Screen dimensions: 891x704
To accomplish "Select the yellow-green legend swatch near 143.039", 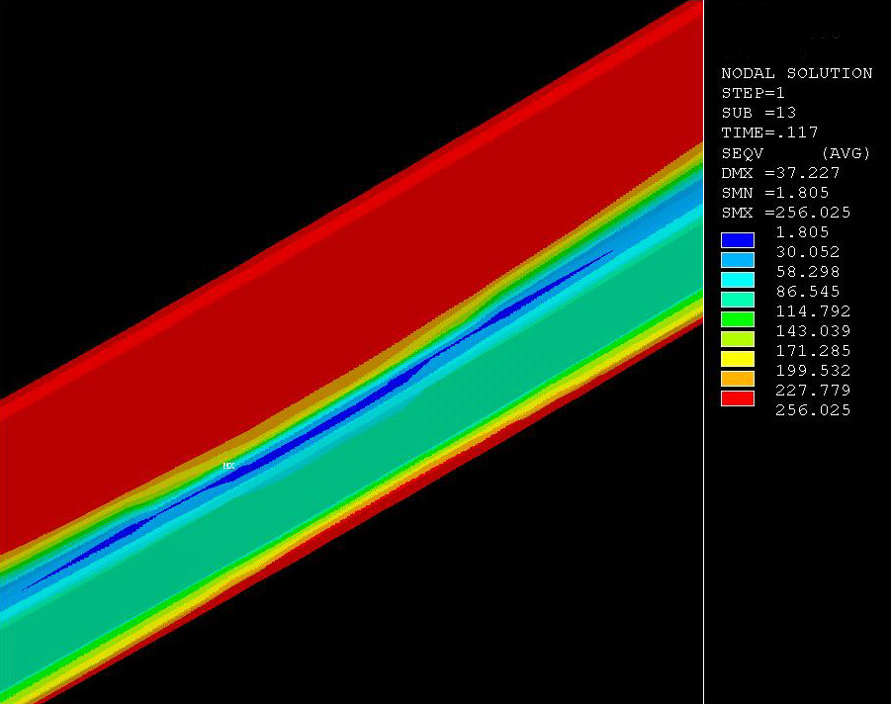I will click(738, 338).
